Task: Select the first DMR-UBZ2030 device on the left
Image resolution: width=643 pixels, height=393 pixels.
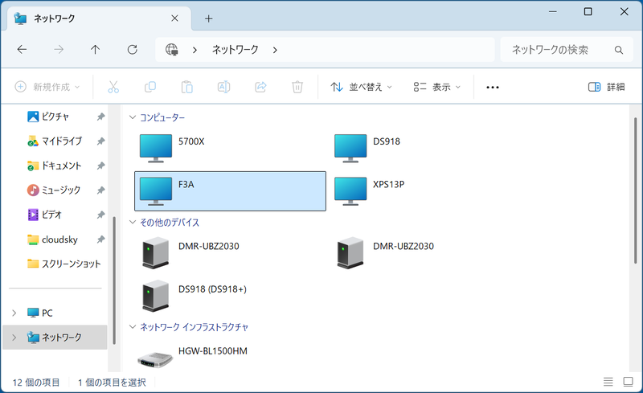Action: tap(156, 252)
